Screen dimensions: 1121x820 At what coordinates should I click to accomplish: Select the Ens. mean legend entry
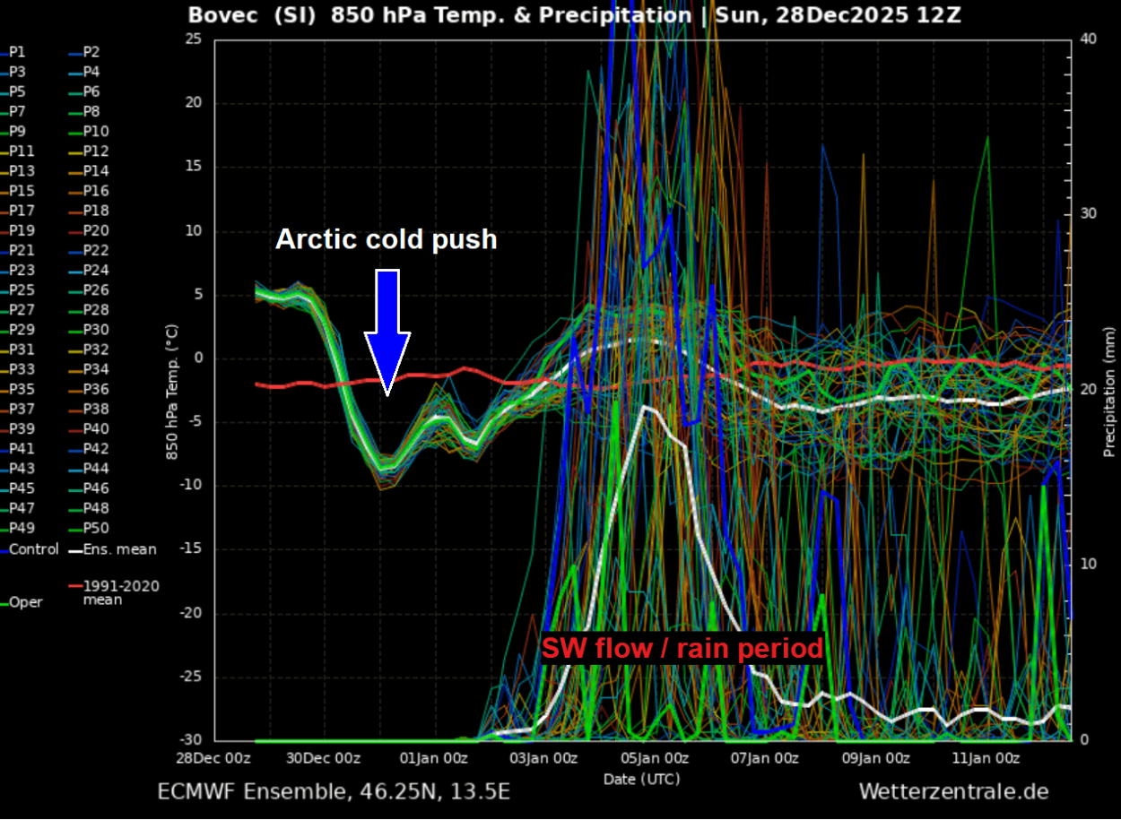tap(117, 549)
